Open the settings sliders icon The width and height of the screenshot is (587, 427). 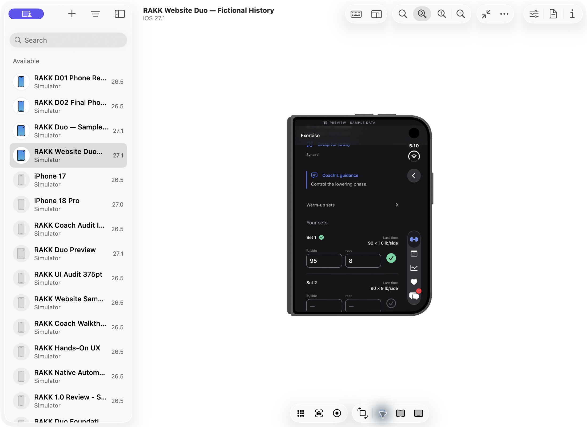tap(534, 14)
